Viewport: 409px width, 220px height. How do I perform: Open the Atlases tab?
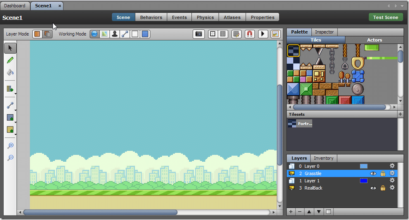[x=232, y=18]
